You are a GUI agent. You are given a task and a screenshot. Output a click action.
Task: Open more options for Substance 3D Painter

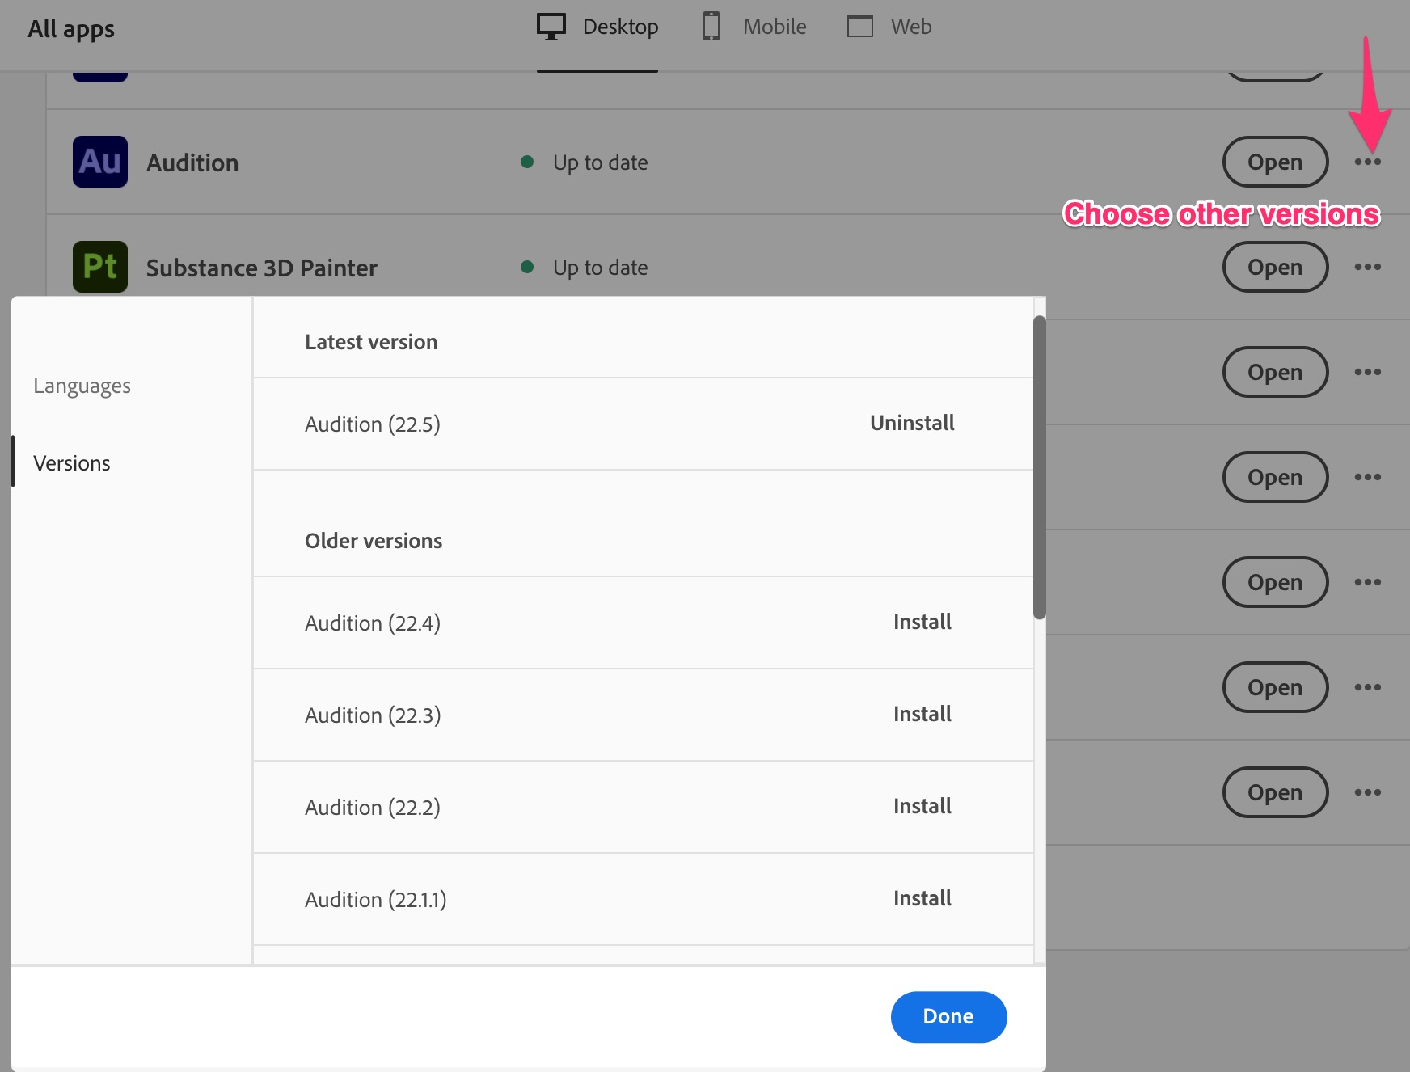(1369, 267)
